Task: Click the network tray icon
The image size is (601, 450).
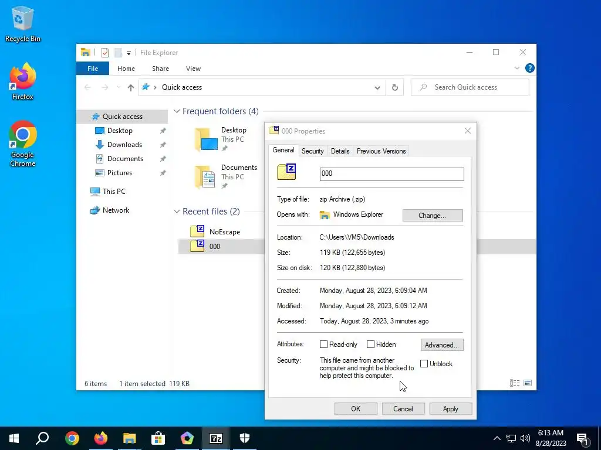Action: tap(511, 438)
